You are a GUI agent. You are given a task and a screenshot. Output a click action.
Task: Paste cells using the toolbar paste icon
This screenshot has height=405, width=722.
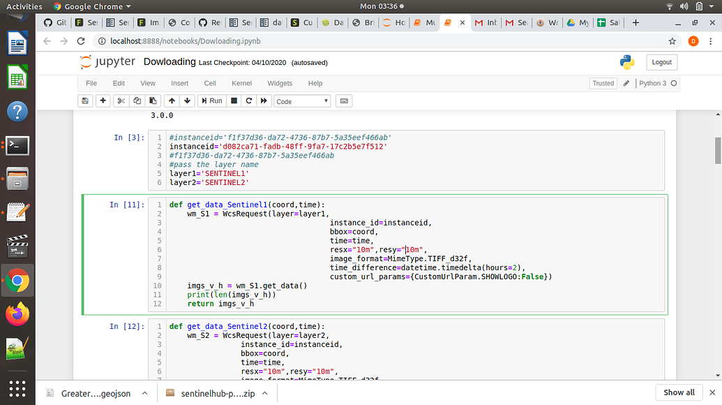click(153, 101)
